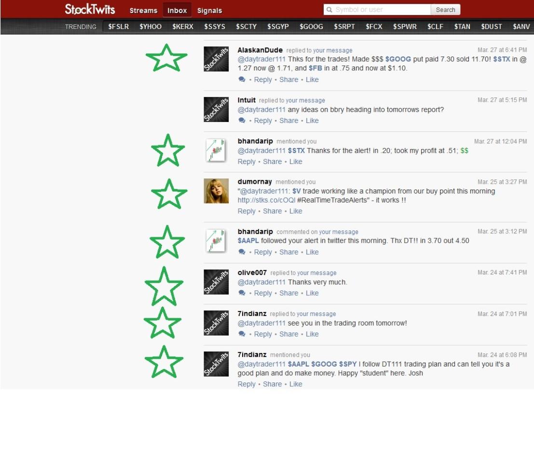Open the Streams tab
The image size is (534, 450).
tap(143, 11)
